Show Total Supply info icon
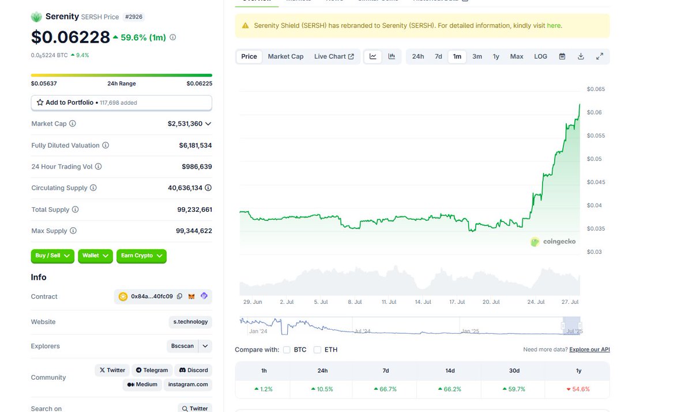The width and height of the screenshot is (692, 412). point(75,210)
